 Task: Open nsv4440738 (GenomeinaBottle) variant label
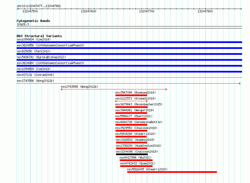(x=139, y=122)
